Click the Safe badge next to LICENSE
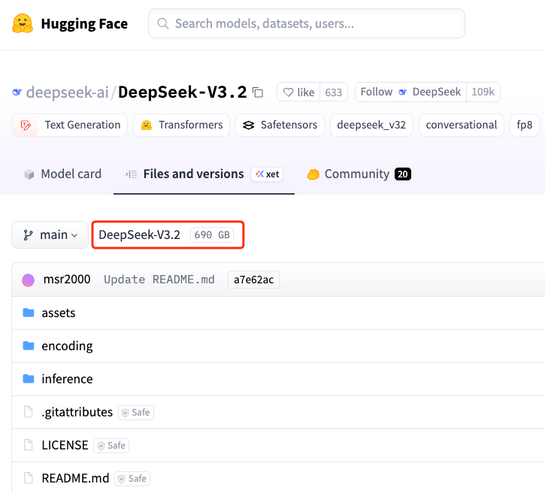Image resolution: width=545 pixels, height=493 pixels. point(111,446)
